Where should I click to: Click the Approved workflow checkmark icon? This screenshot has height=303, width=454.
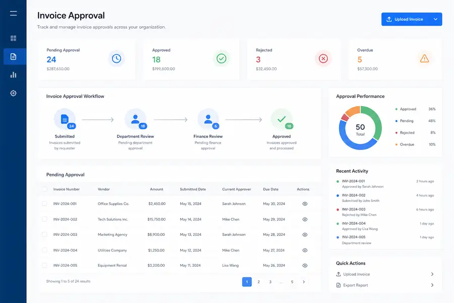[x=281, y=119]
